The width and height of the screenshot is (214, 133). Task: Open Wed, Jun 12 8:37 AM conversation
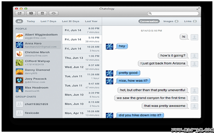[x=82, y=67]
